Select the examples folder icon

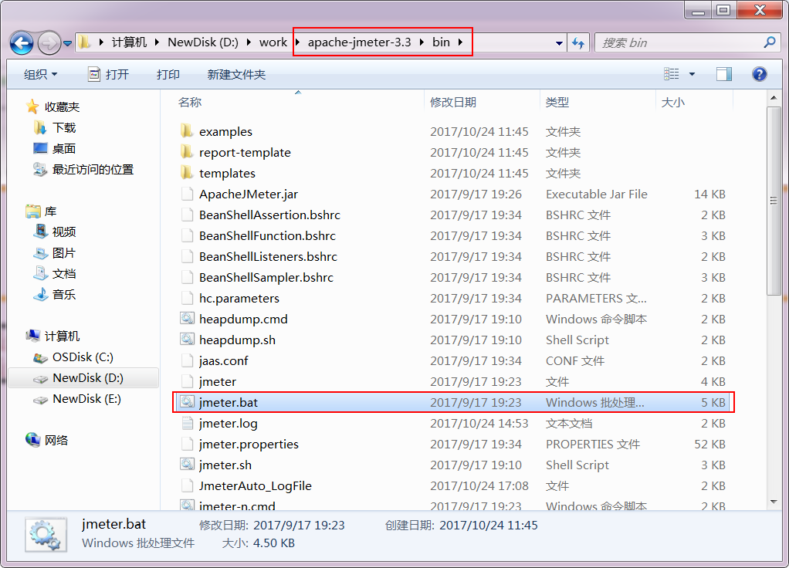[187, 131]
